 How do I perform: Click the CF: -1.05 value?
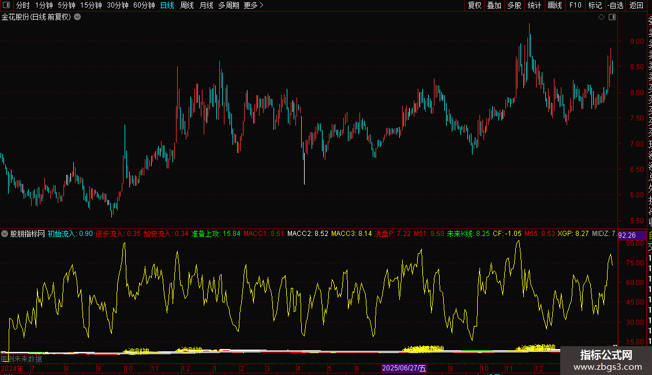coord(507,234)
